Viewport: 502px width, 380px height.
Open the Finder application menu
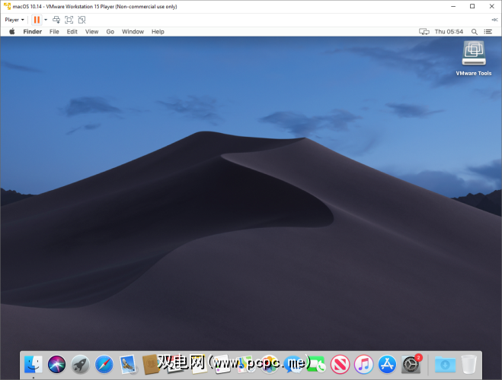pyautogui.click(x=32, y=32)
